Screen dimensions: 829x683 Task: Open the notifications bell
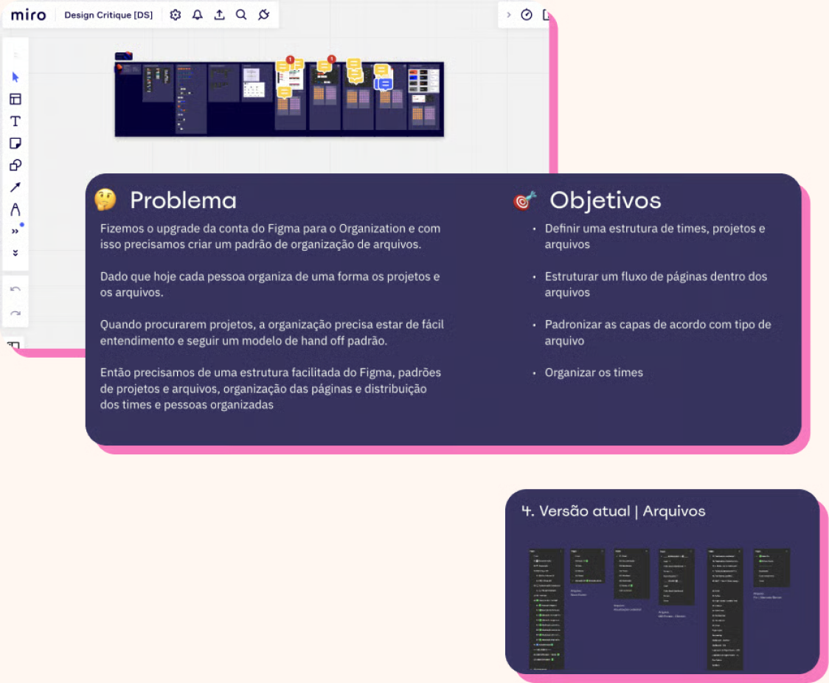[197, 15]
